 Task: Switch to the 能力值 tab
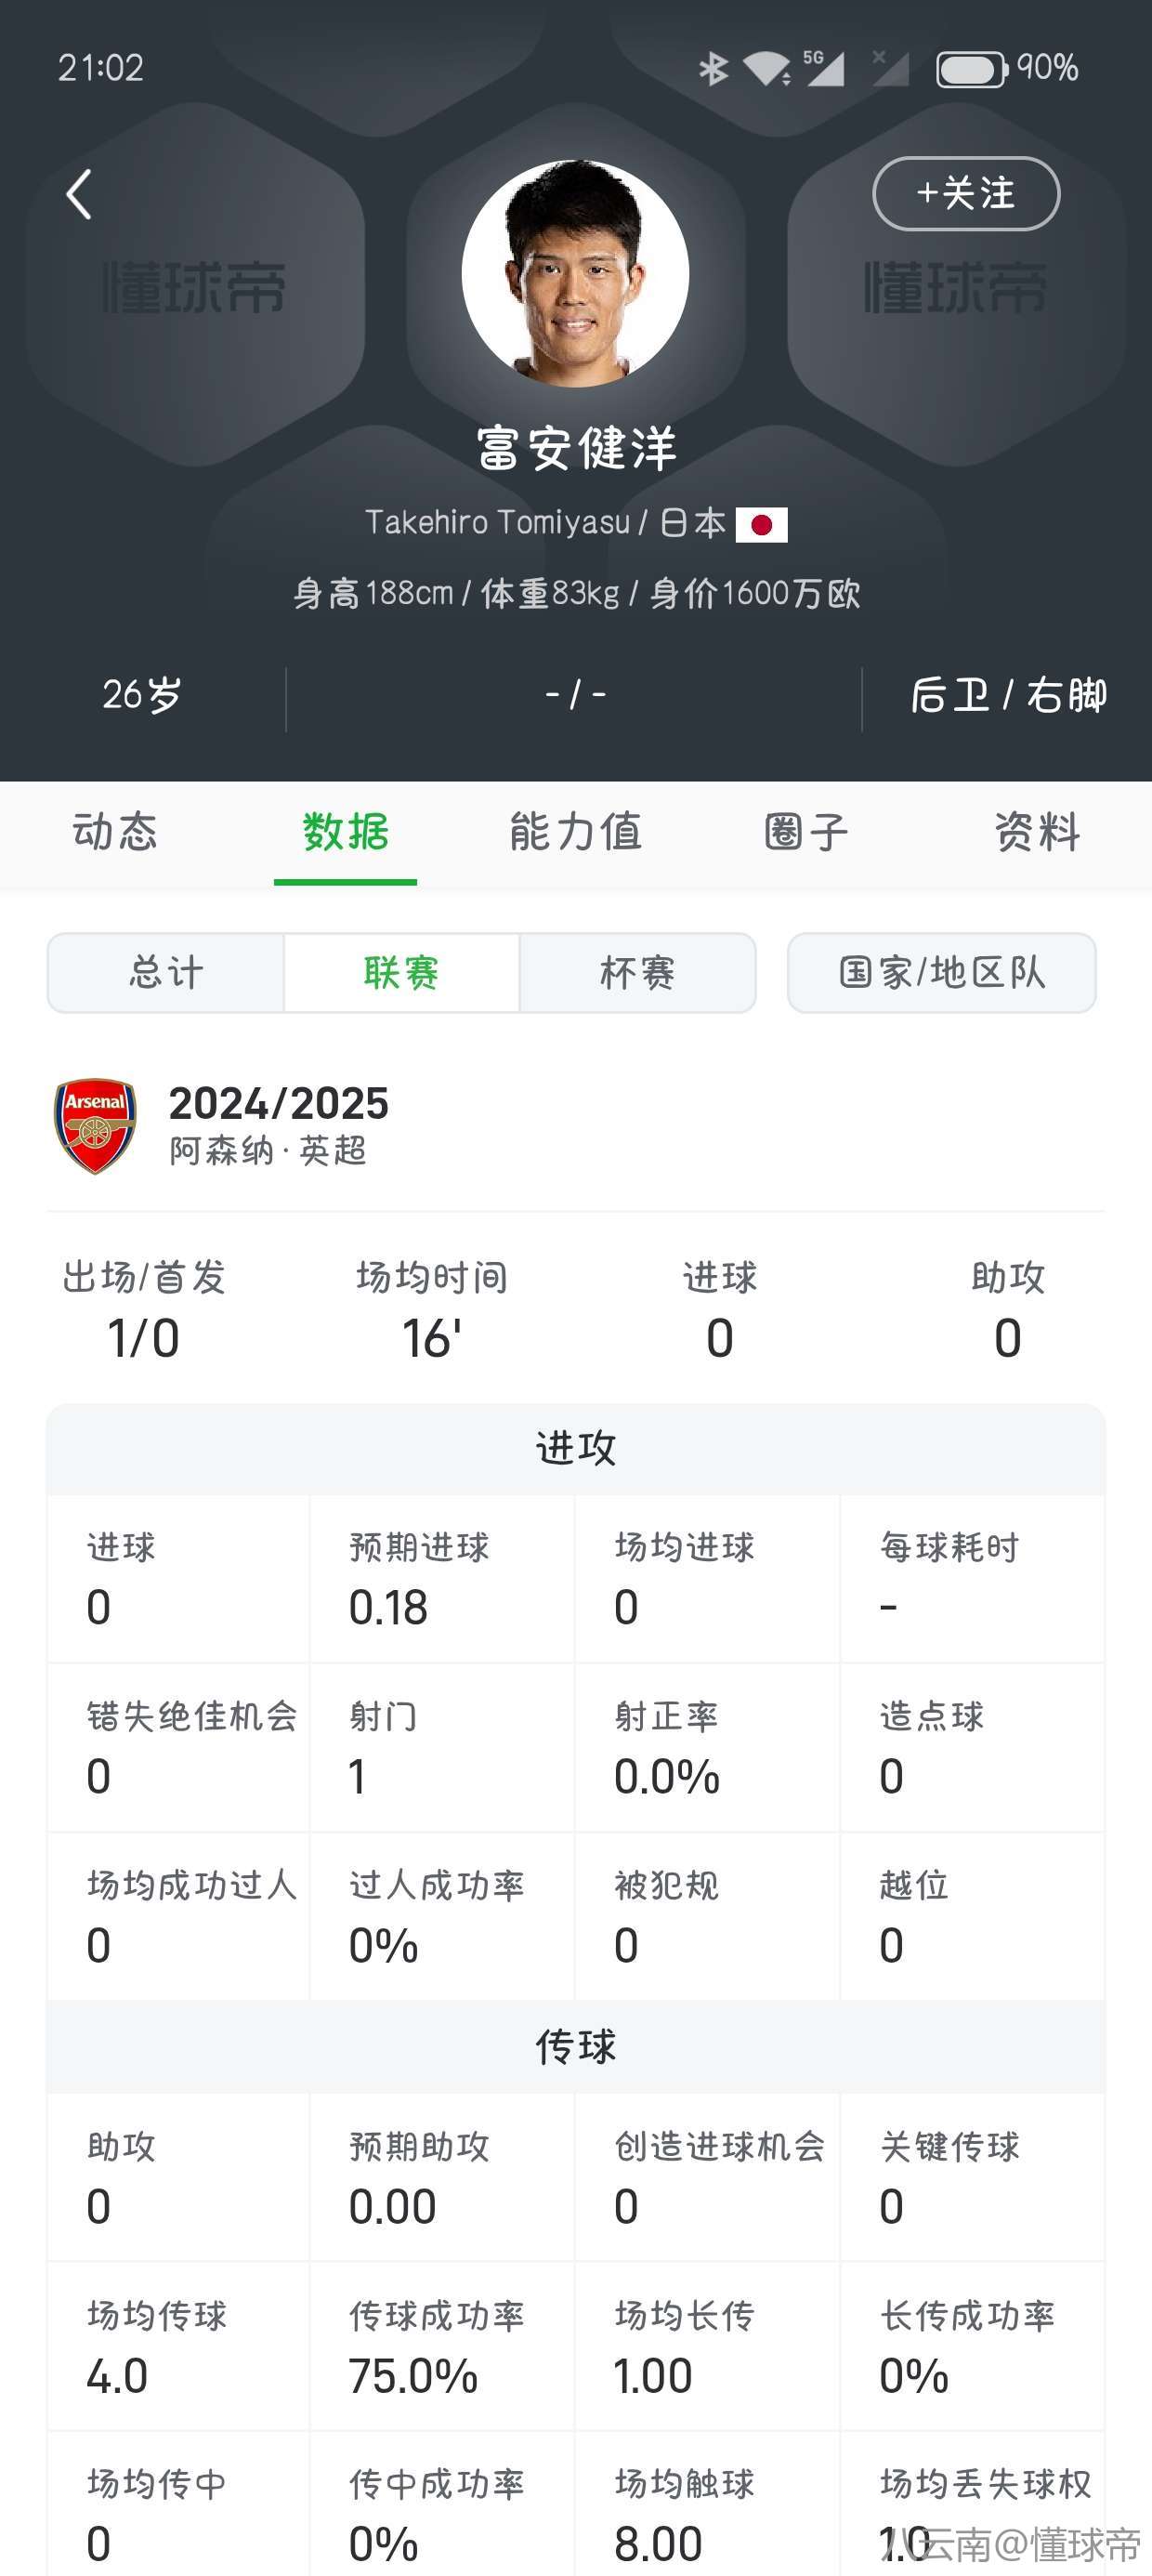pos(575,832)
